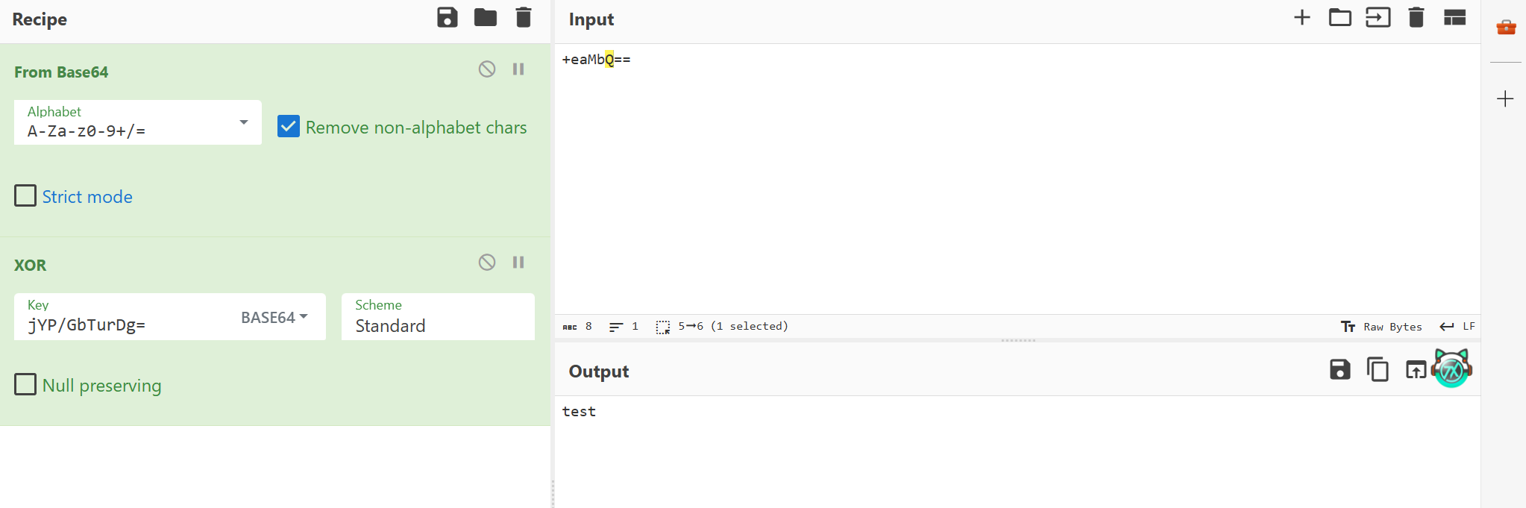Pause at the XOR operation breakpoint
Viewport: 1526px width, 508px height.
click(x=518, y=263)
